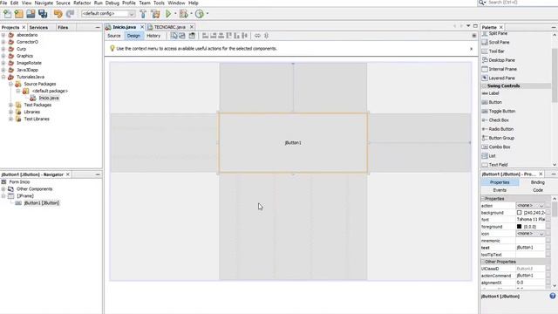The image size is (558, 314).
Task: Expand the abecedario project node
Action: click(3, 35)
